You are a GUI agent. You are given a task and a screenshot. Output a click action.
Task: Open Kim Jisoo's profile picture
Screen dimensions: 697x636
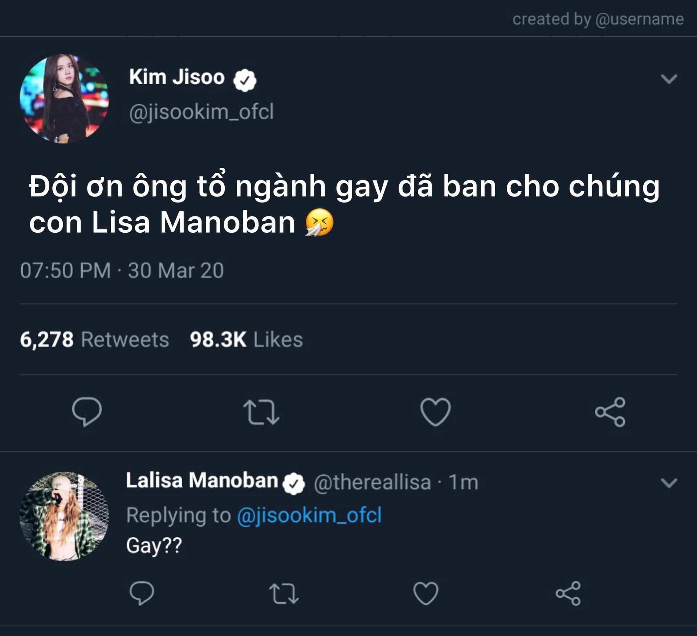(x=64, y=99)
